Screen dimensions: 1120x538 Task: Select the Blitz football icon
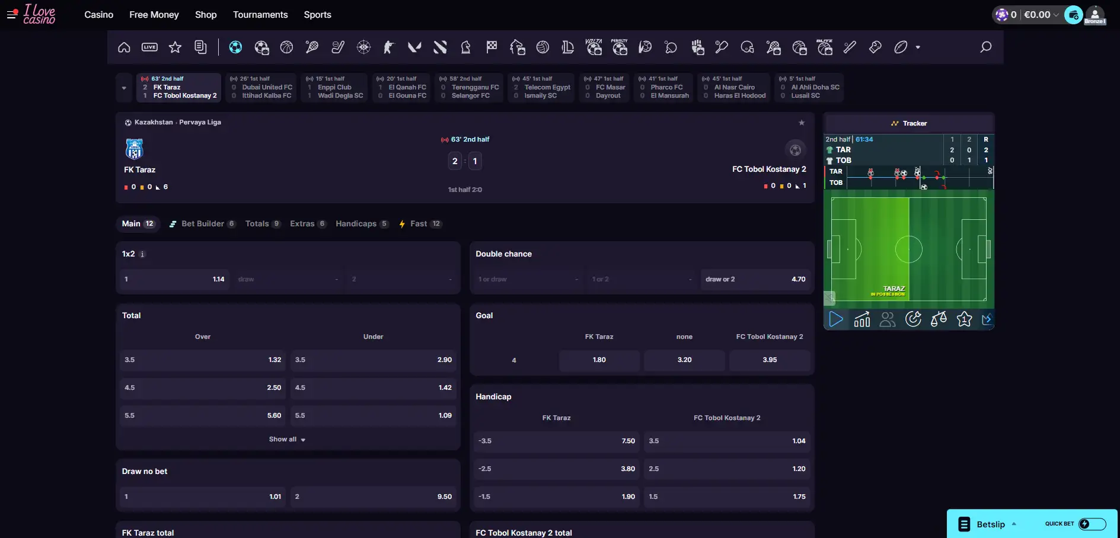tap(825, 47)
